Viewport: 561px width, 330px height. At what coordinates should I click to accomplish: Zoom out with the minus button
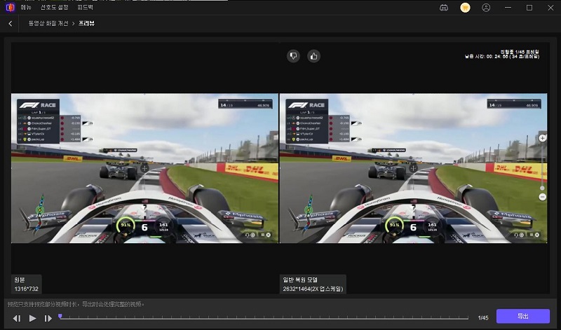coord(542,197)
